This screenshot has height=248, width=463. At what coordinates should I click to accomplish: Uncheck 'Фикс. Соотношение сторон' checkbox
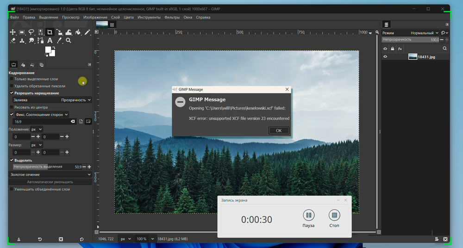pos(12,114)
